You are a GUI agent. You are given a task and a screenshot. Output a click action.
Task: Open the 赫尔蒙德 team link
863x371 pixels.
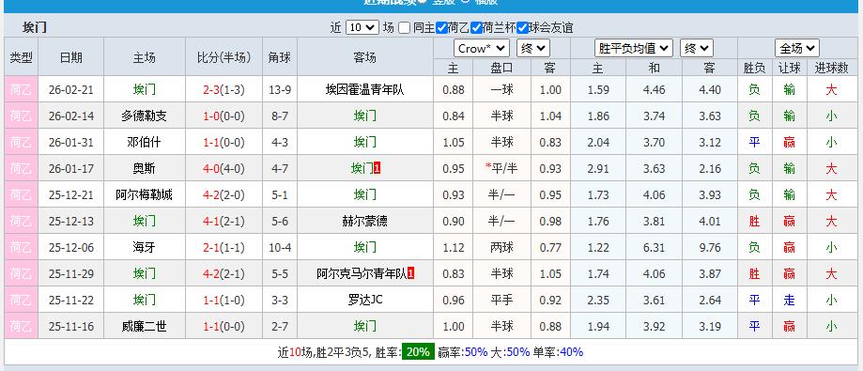pos(365,222)
